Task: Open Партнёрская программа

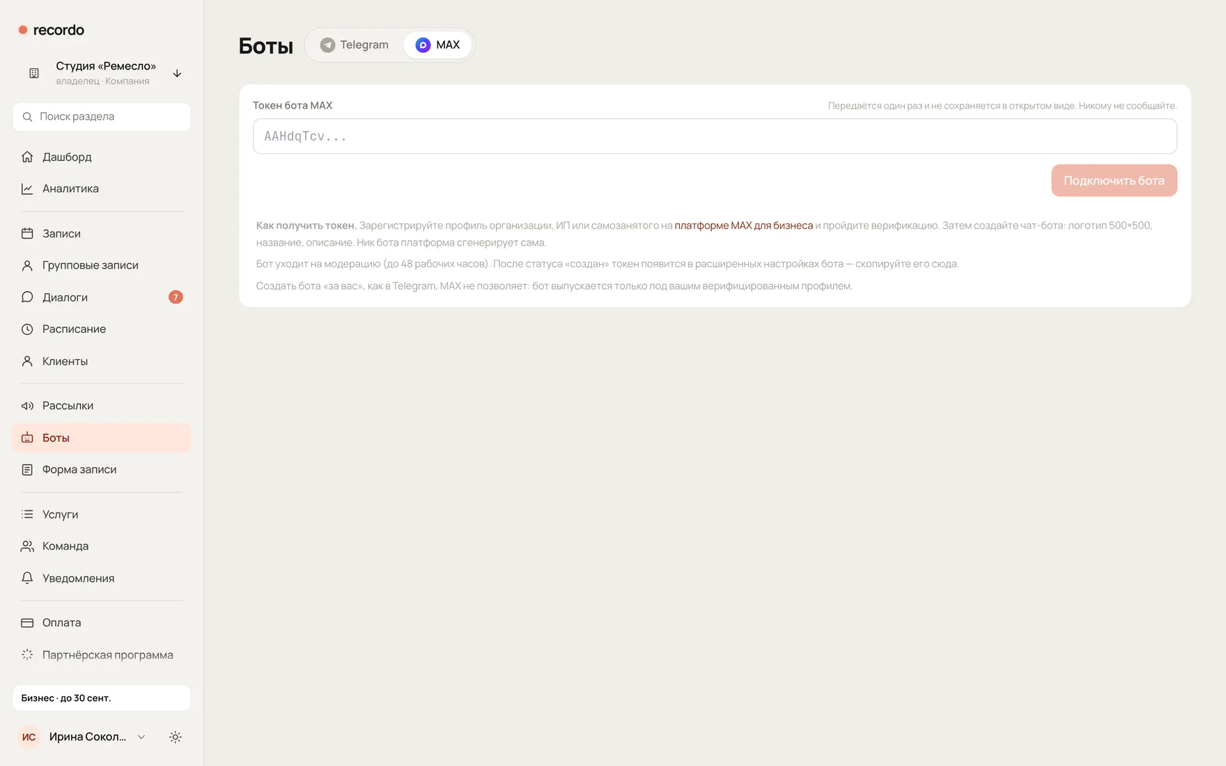Action: 102,655
